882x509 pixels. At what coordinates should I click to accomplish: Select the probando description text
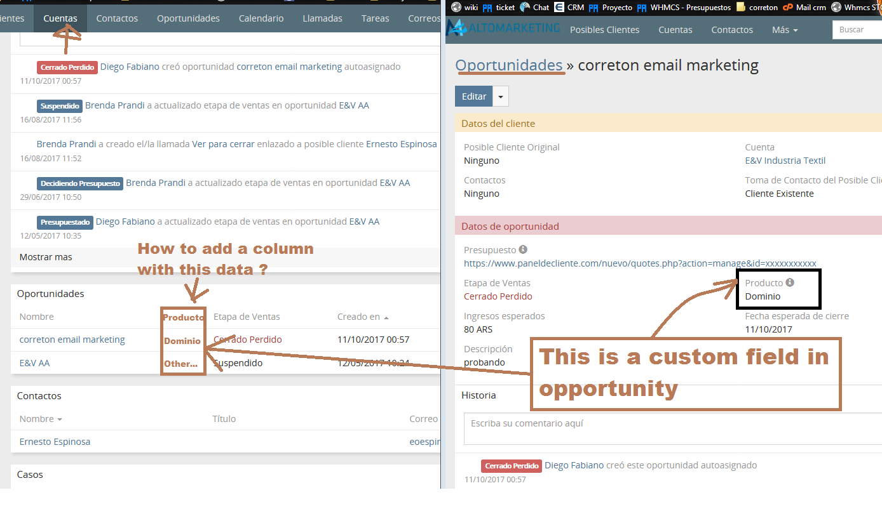[484, 362]
